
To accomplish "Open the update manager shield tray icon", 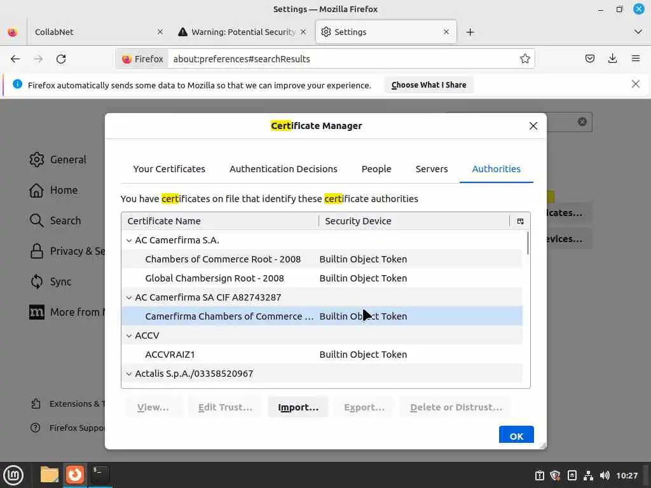I will point(555,475).
